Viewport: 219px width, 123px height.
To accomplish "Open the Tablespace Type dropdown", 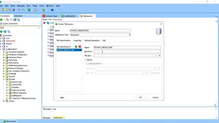I will tap(129, 35).
